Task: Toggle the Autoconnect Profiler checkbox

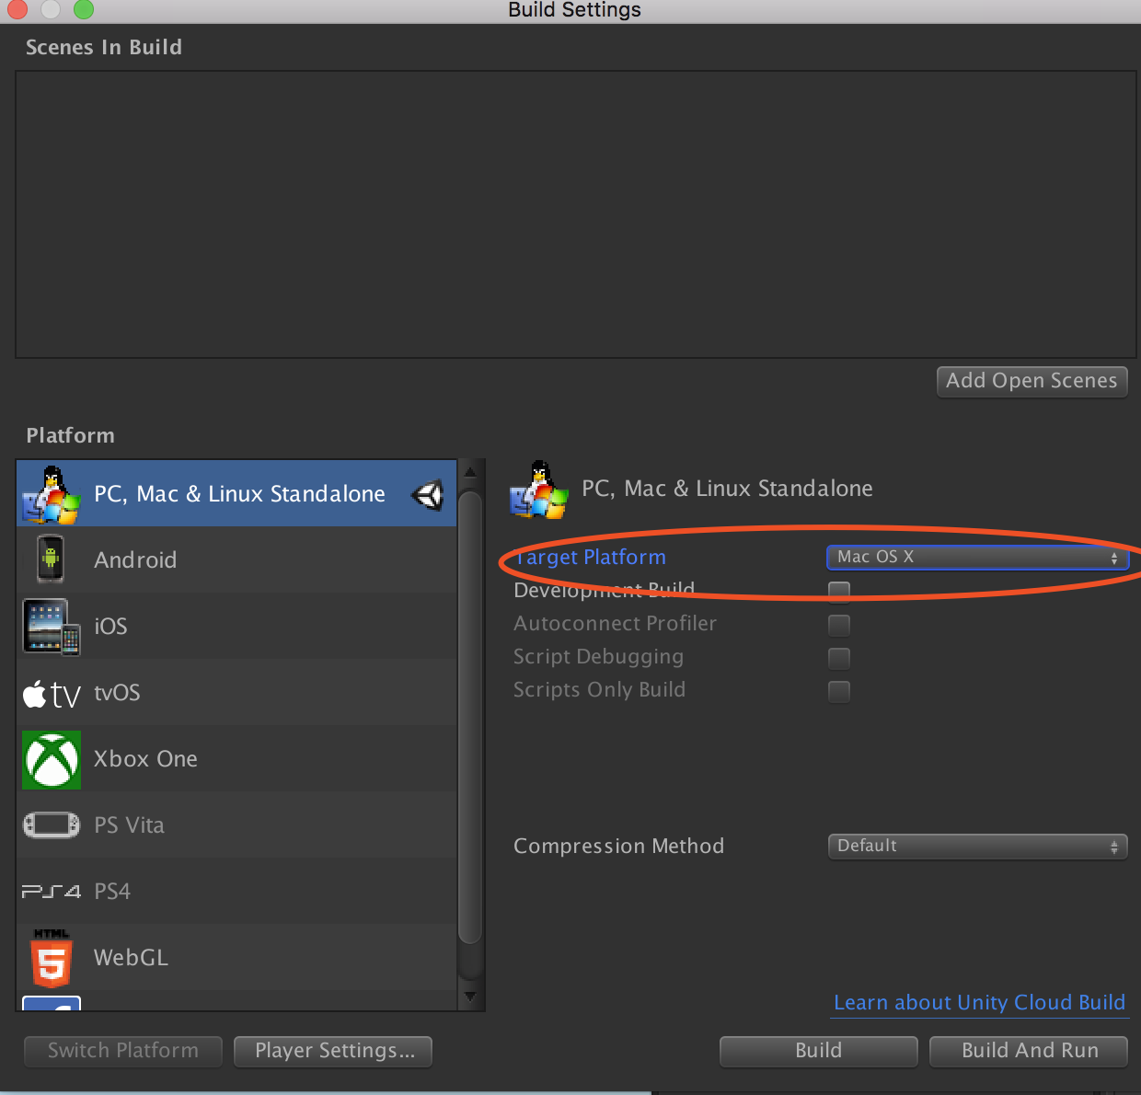Action: tap(839, 625)
